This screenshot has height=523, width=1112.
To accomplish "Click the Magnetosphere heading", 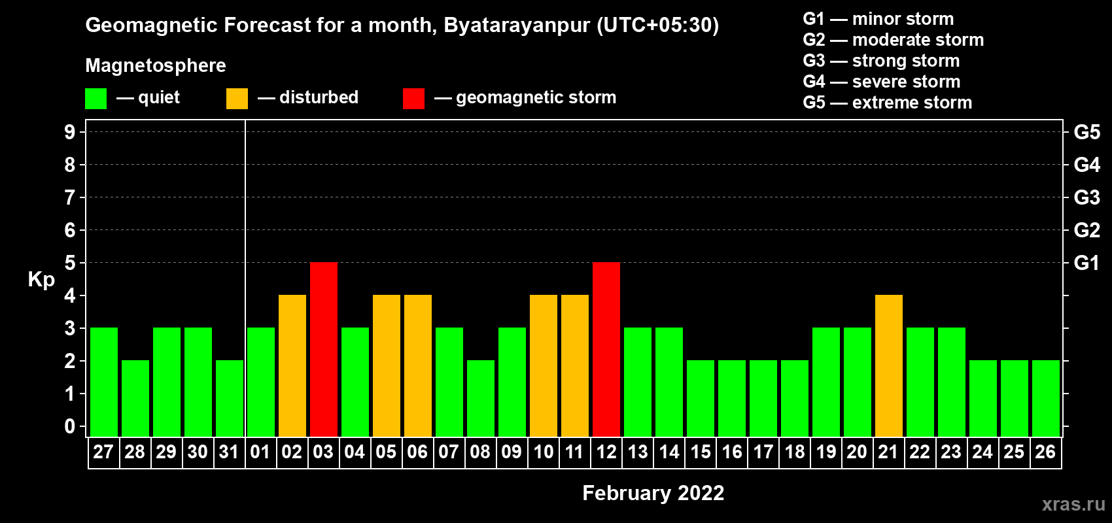I will click(156, 65).
